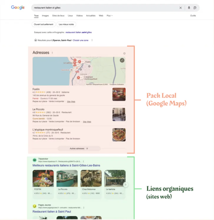
Task: Click the L'atypique montroquefeuil map pin
Action: pos(78,78)
